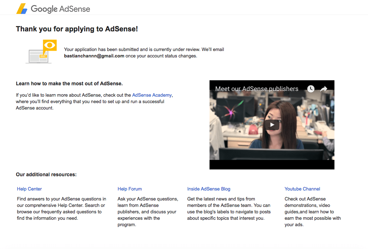Open the Inside AdSense Blog link
The image size is (368, 249).
pyautogui.click(x=209, y=189)
